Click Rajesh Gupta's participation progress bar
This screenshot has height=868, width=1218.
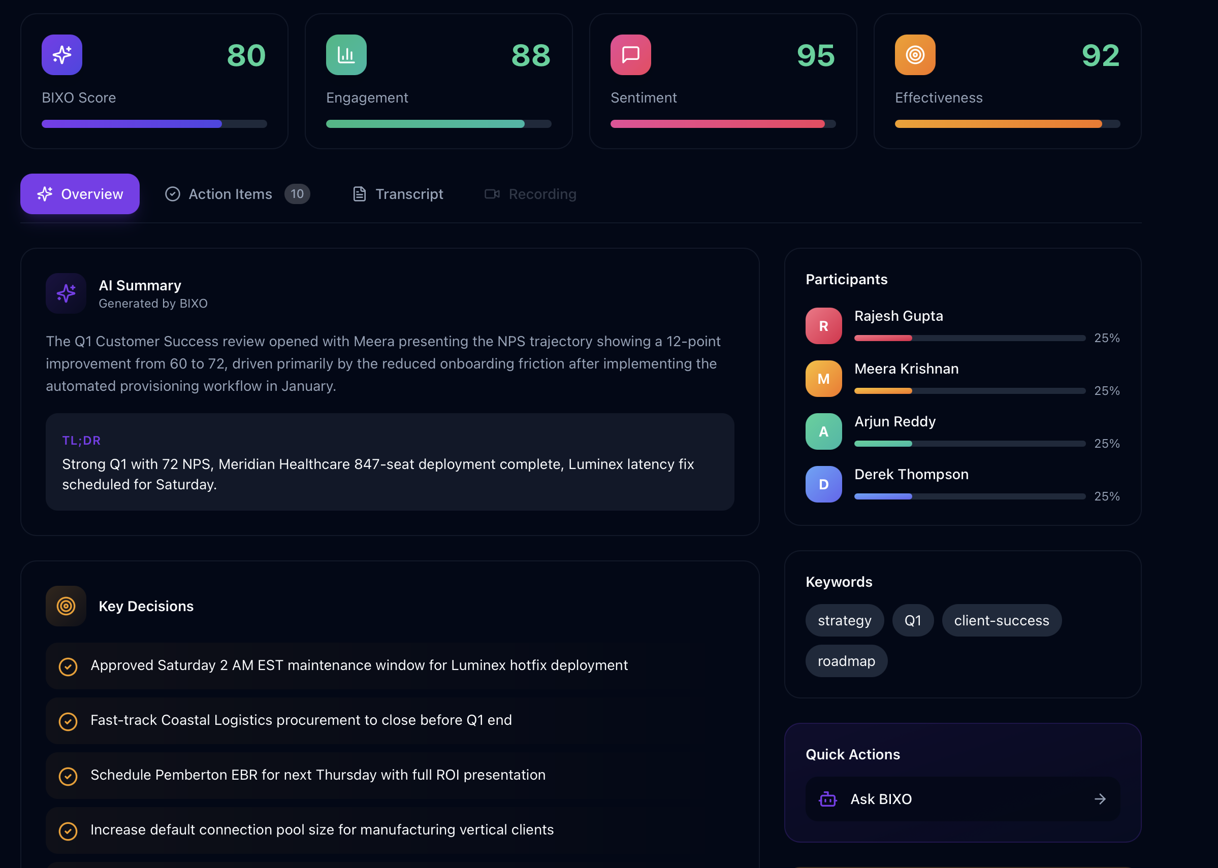969,338
